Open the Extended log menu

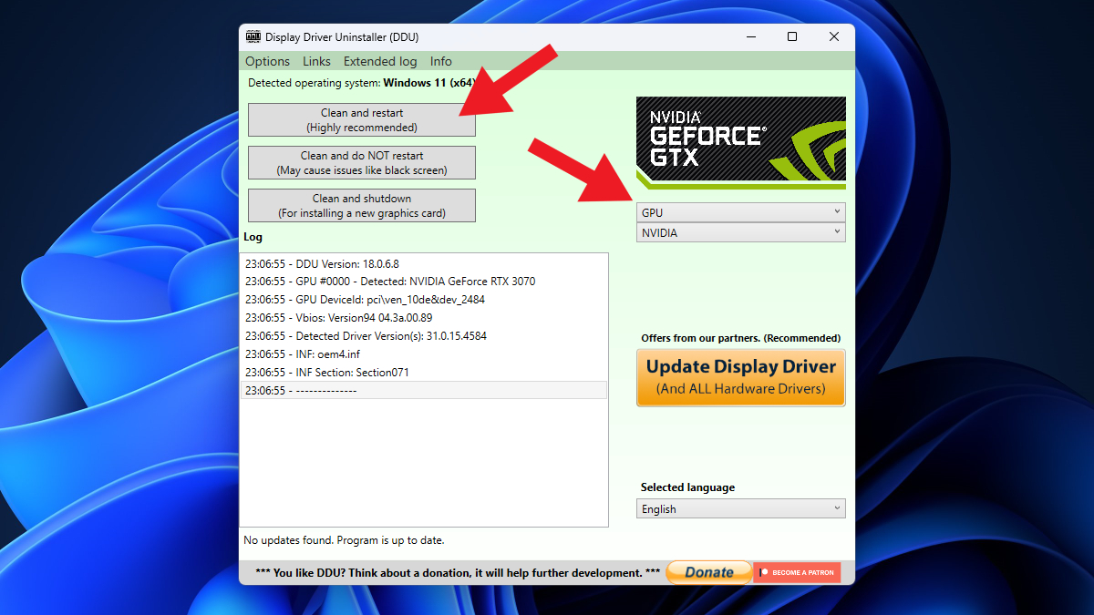click(x=380, y=61)
